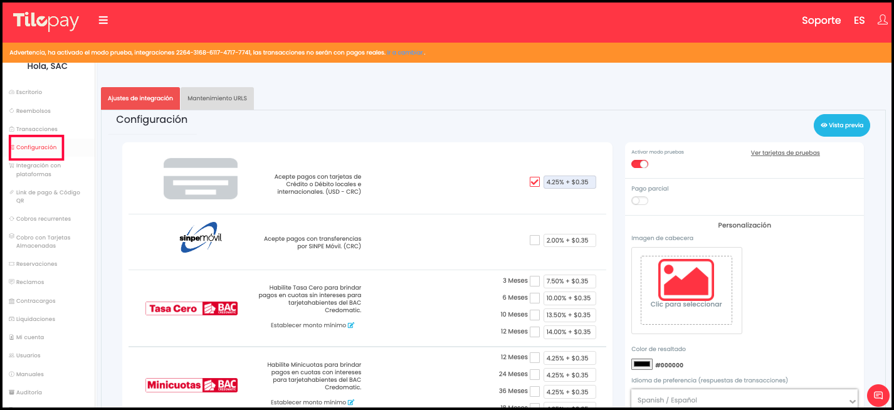Image resolution: width=894 pixels, height=410 pixels.
Task: Turn on the Pago parcial toggle
Action: point(639,201)
